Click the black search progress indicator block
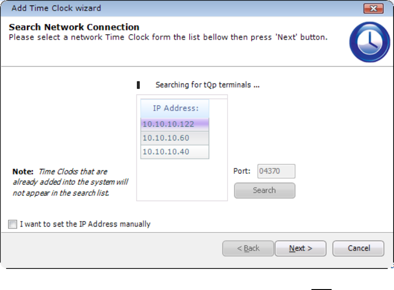This screenshot has width=394, height=290. 138,85
